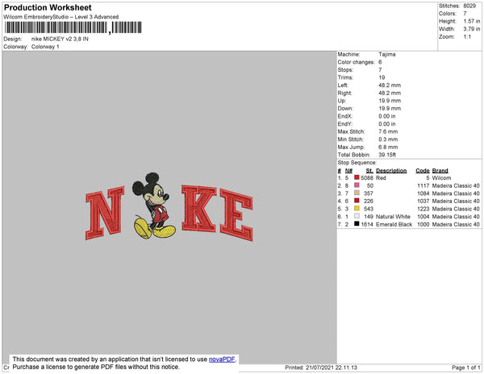Click the Up value 19.9 mm
This screenshot has height=374, width=484.
(390, 101)
